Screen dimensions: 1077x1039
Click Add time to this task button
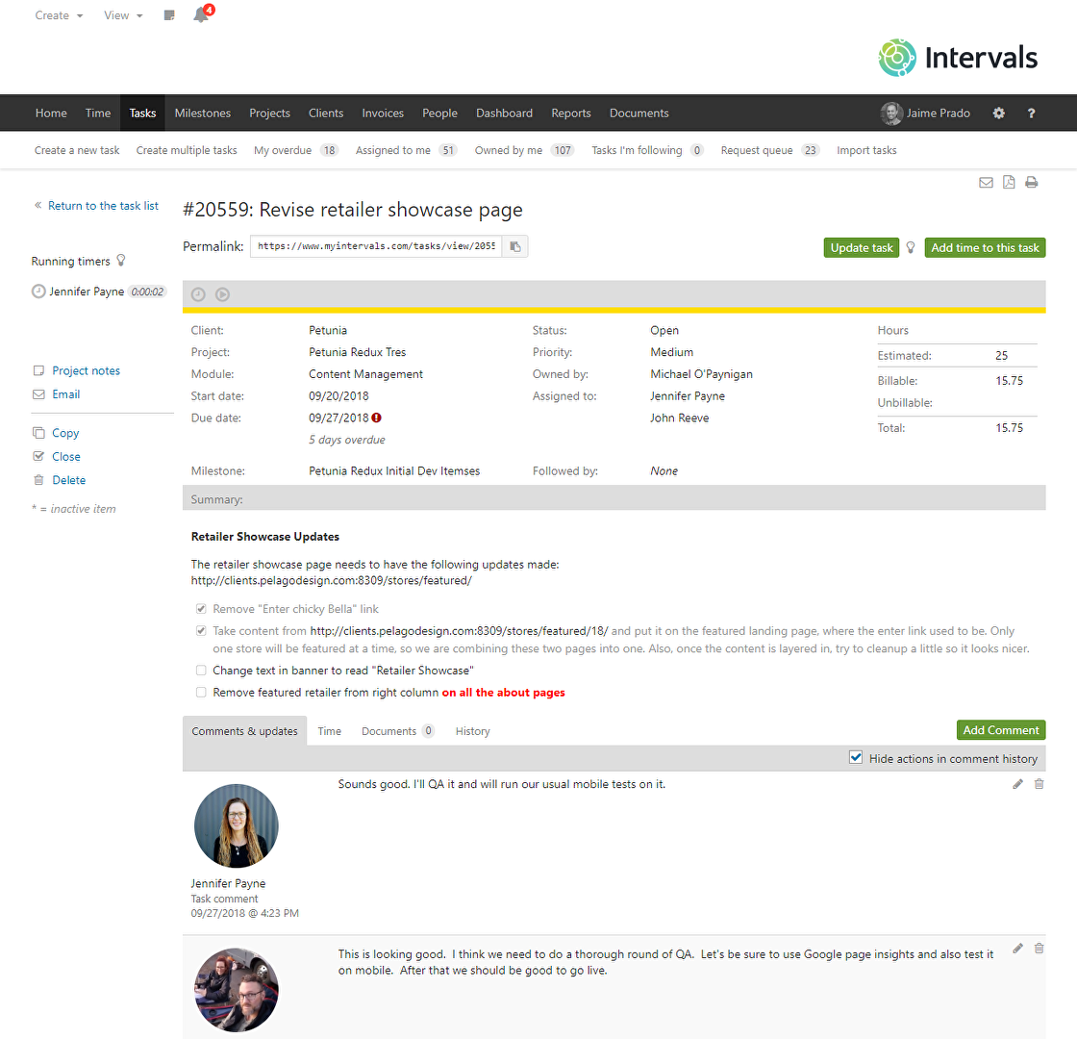[985, 248]
